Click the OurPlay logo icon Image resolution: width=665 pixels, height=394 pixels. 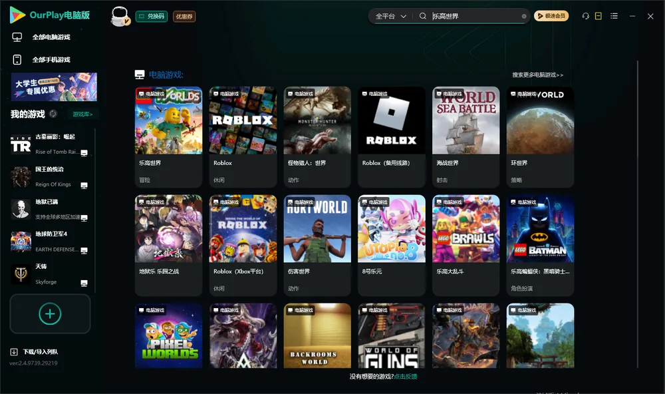pos(17,15)
